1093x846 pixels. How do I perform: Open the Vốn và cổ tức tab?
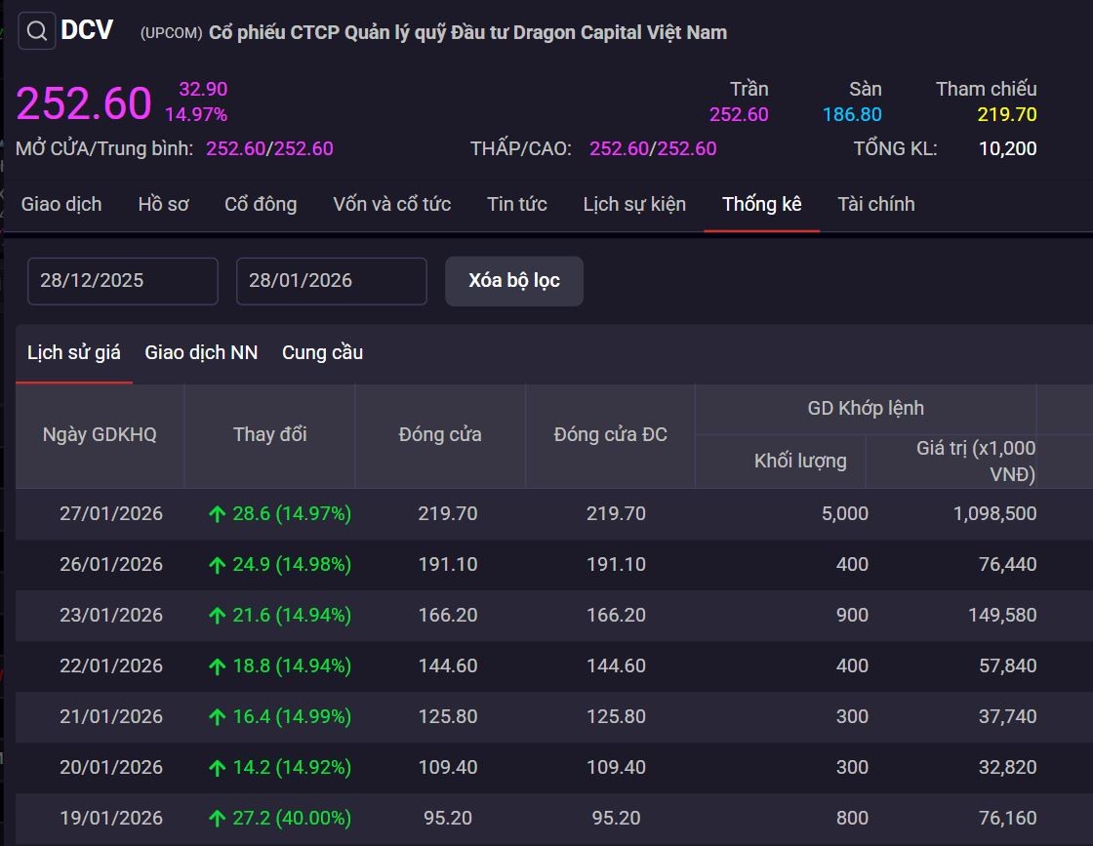390,205
